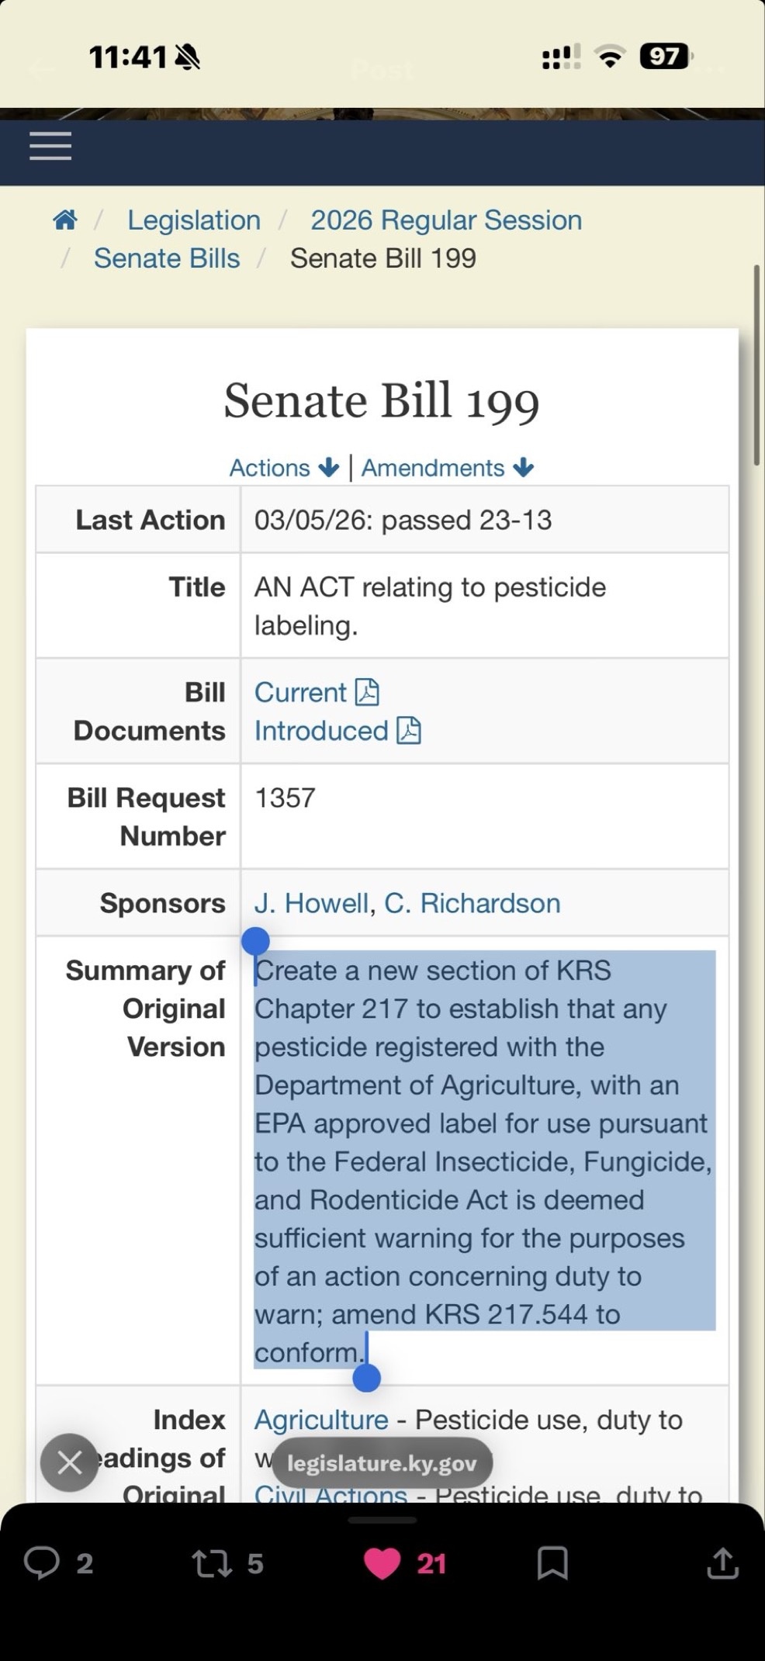Image resolution: width=765 pixels, height=1661 pixels.
Task: Toggle the pink heart like
Action: 382,1562
